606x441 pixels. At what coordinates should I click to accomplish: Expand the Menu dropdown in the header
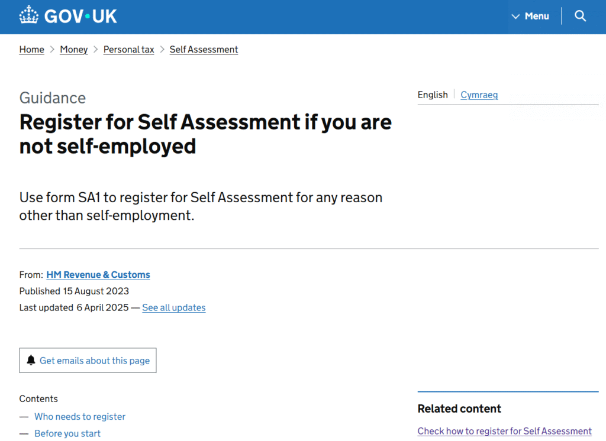pos(530,16)
